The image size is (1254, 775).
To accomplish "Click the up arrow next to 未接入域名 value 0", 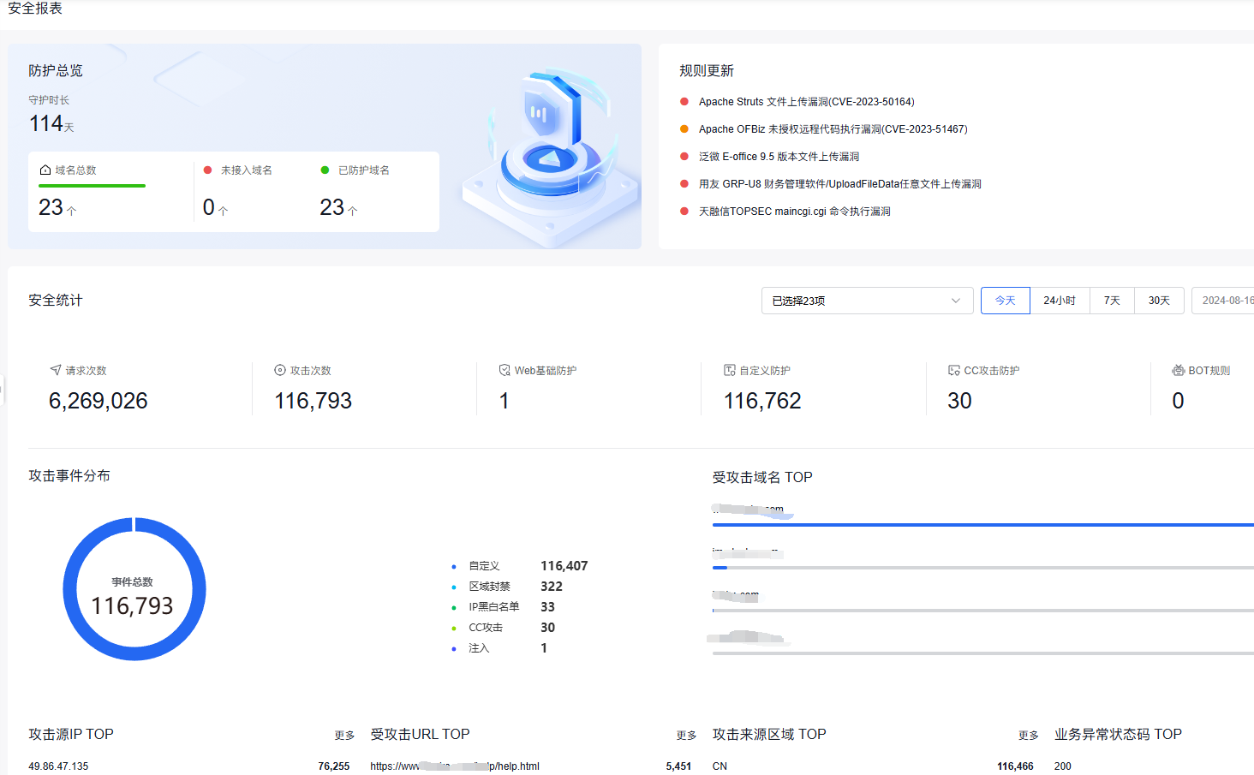I will (x=223, y=210).
